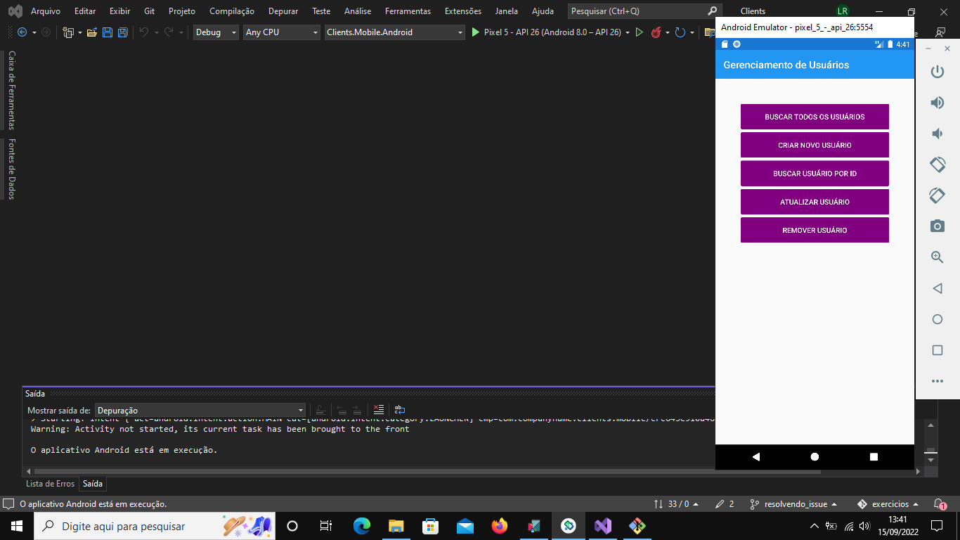Screen dimensions: 960x540
Task: Expand the Any CPU platform dropdown
Action: coord(281,32)
